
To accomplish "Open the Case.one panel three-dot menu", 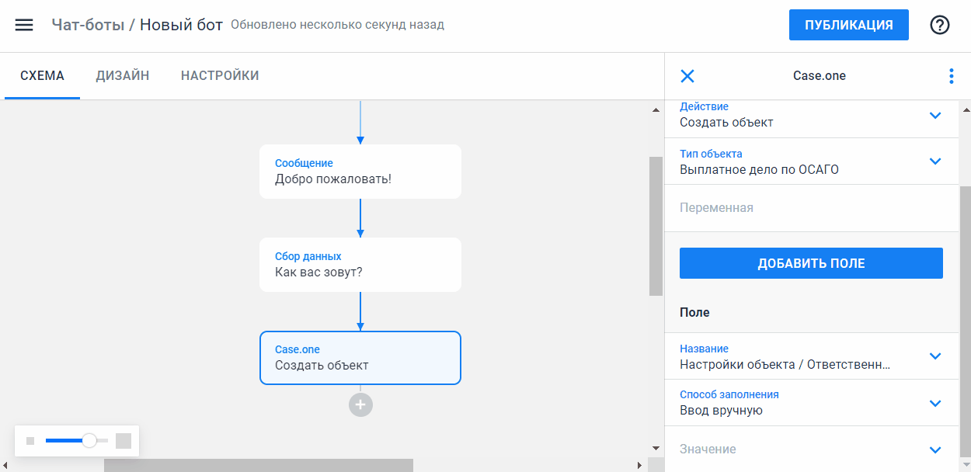I will point(952,76).
